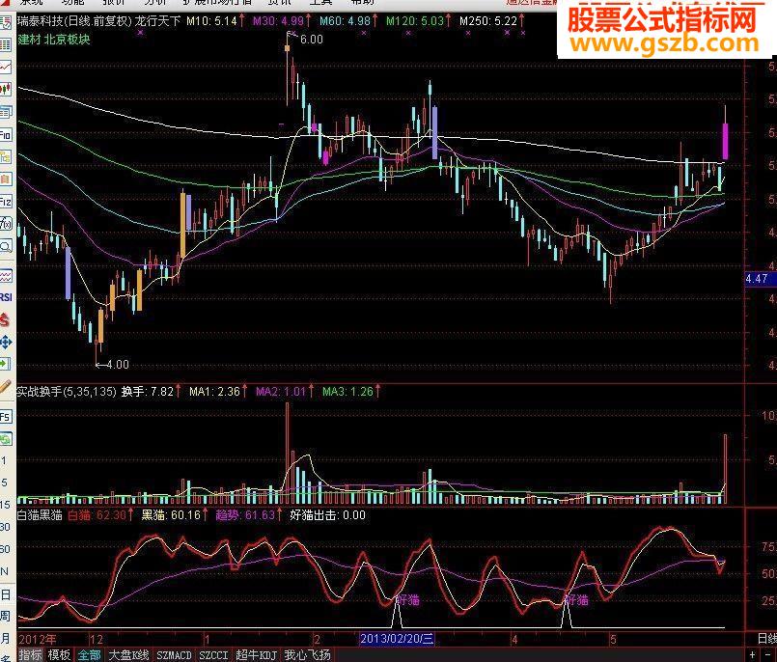Open the yellow sector tree icon
Screen dimensions: 777x662
tap(5, 157)
